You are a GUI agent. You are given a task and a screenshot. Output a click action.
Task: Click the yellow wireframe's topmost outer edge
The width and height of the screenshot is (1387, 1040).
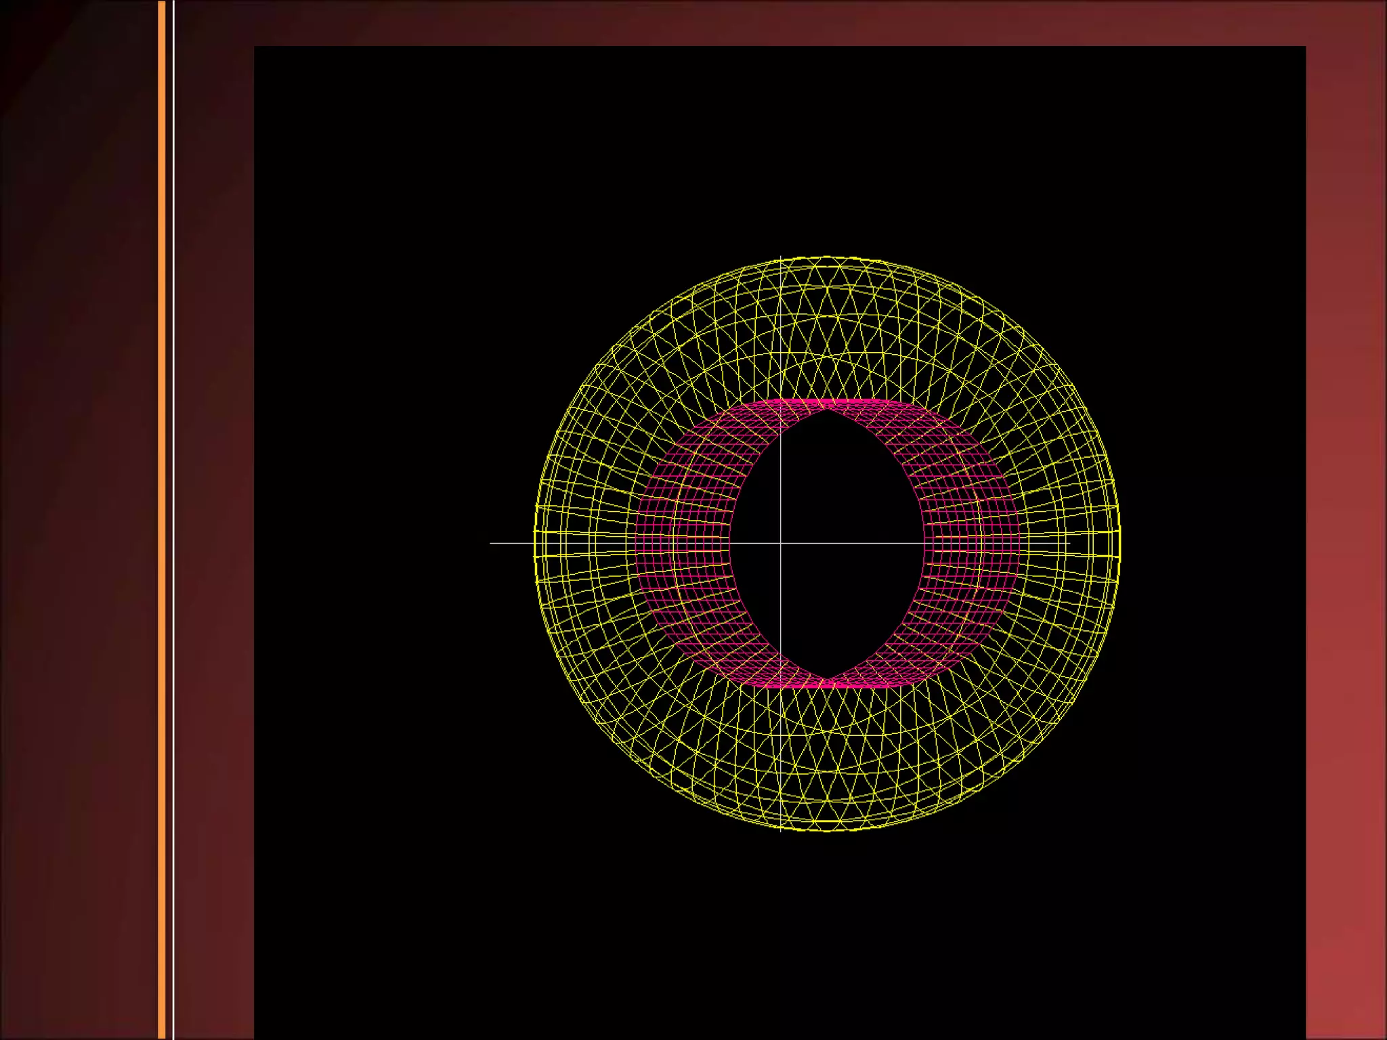[x=828, y=257]
